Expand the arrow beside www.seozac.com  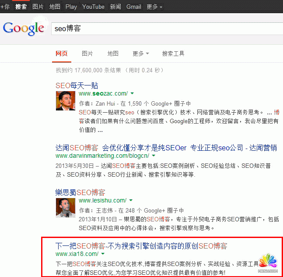click(x=132, y=93)
